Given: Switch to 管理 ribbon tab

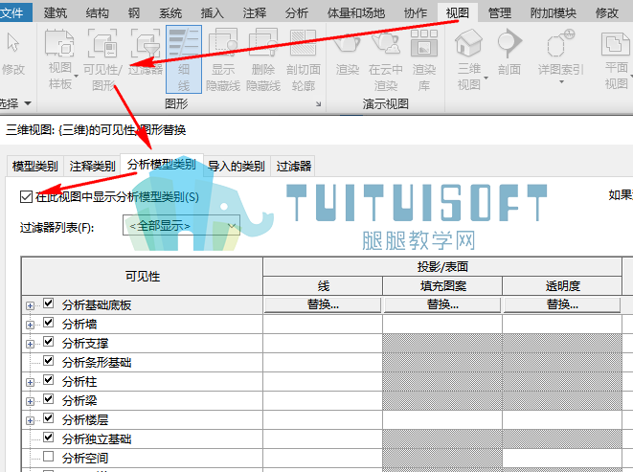Looking at the screenshot, I should [x=500, y=12].
